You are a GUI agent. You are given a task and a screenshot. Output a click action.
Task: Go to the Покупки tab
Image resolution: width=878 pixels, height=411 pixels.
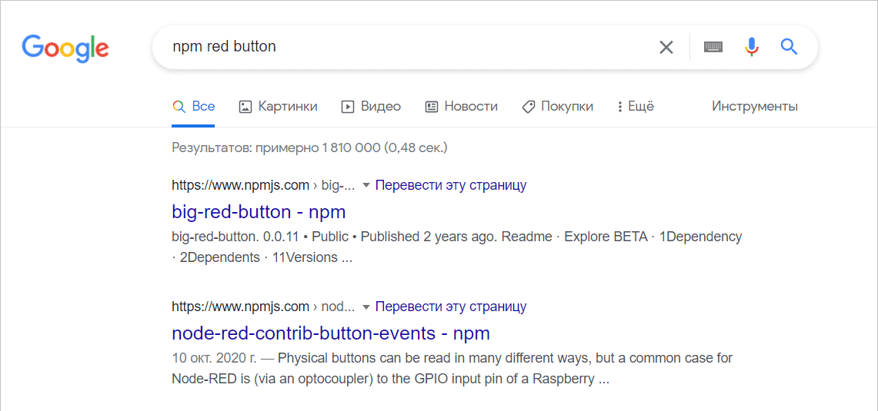[557, 106]
